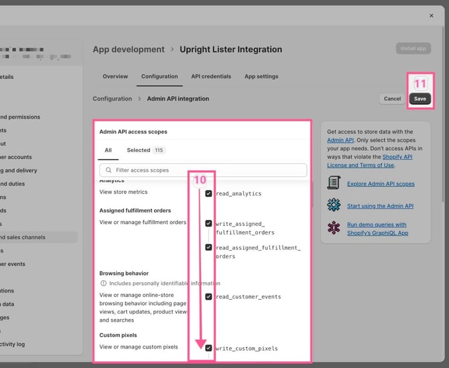Image resolution: width=449 pixels, height=368 pixels.
Task: Uncheck the write_custom_pixels checkbox
Action: [x=209, y=348]
